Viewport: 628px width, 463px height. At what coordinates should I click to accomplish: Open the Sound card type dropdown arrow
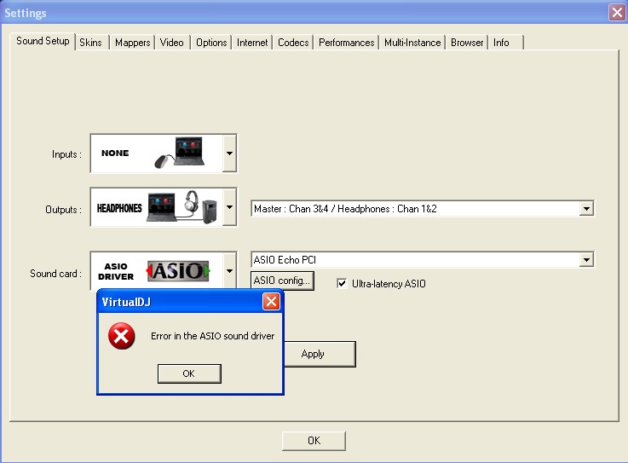[229, 270]
